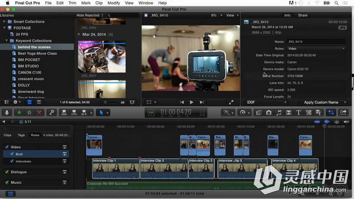Insert the clip into the storyline
The width and height of the screenshot is (354, 199).
click(74, 112)
